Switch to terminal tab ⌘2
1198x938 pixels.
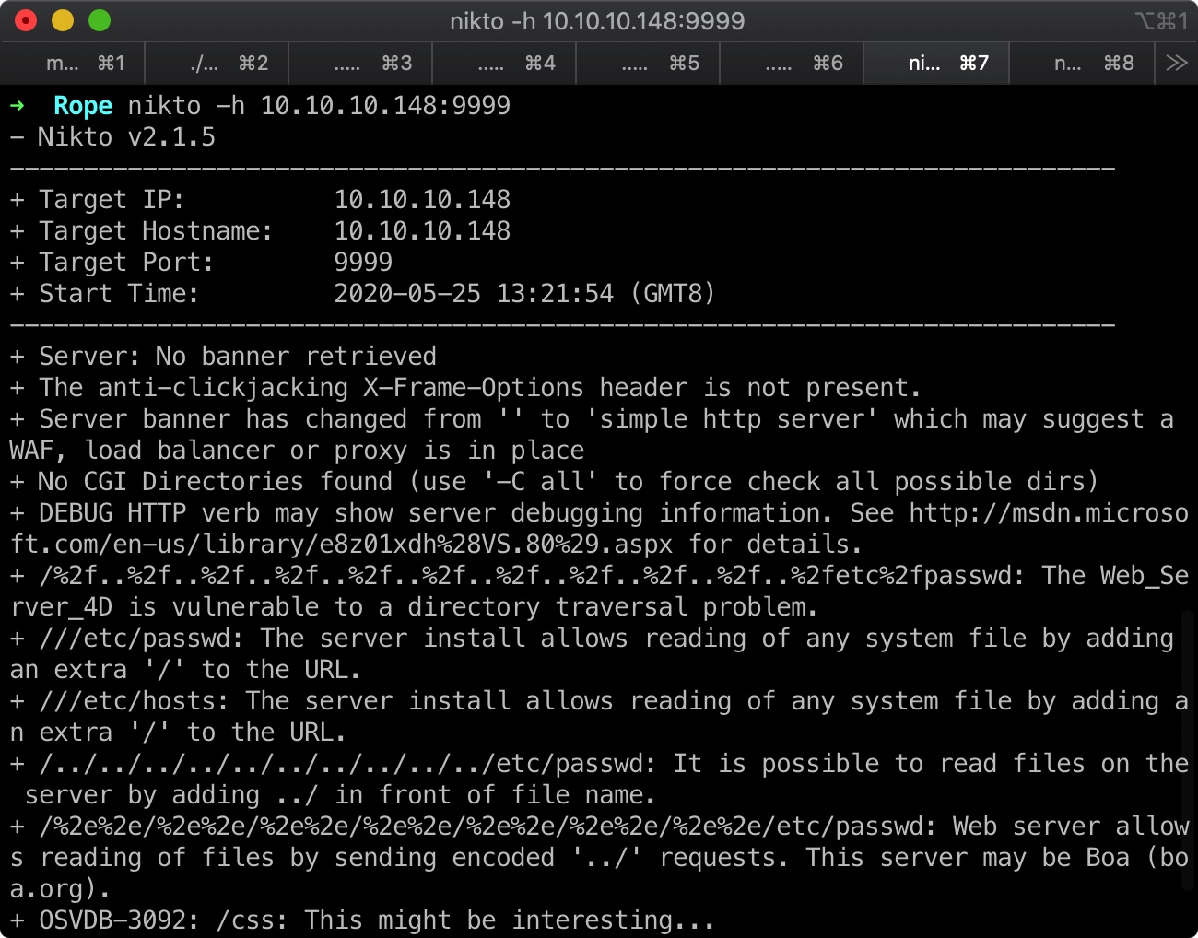217,63
